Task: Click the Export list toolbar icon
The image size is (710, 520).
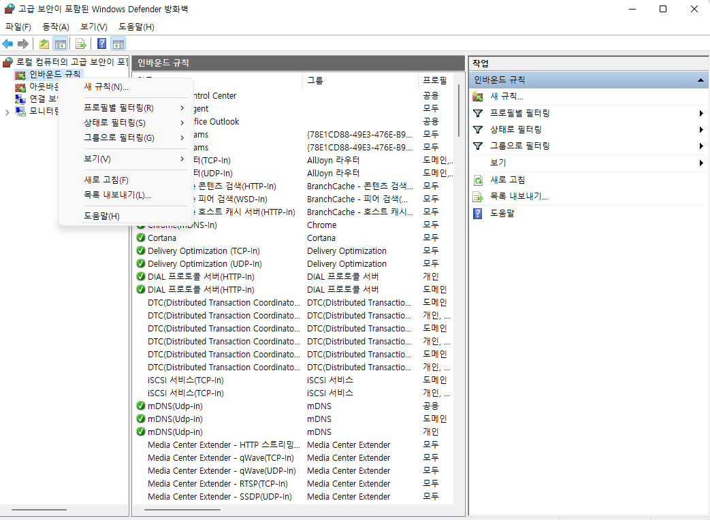Action: point(80,44)
